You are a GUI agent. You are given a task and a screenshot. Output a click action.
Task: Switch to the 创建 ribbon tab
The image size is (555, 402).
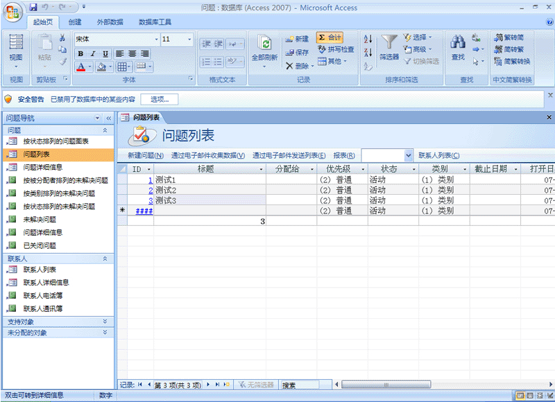[x=75, y=21]
